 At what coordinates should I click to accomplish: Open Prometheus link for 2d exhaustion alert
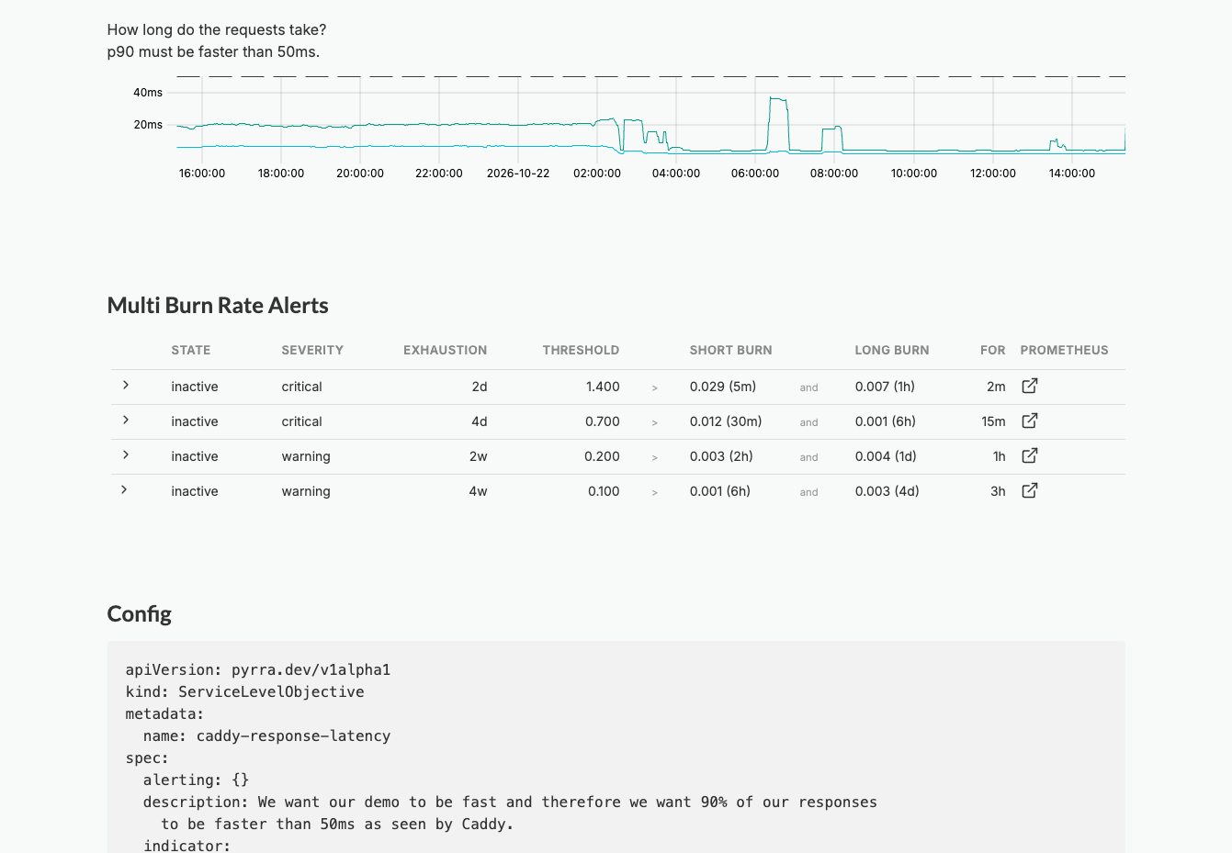(1030, 387)
